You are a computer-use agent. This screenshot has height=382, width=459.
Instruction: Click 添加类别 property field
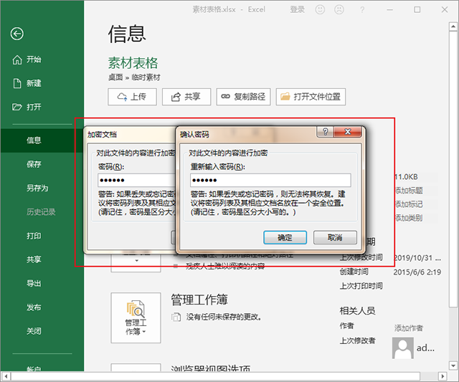tap(409, 218)
